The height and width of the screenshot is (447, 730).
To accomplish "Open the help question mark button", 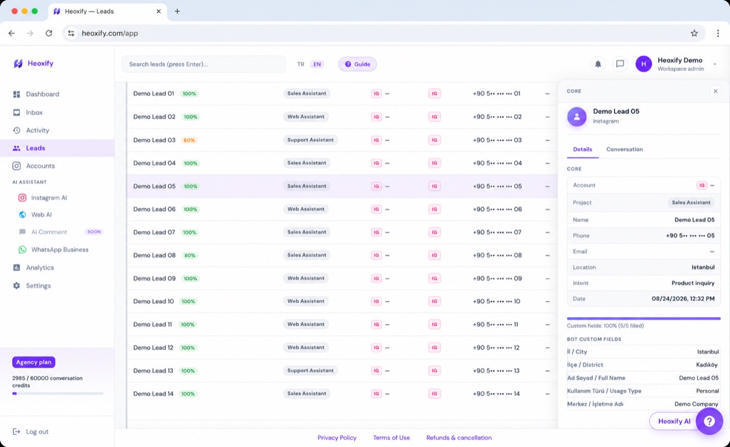I will coord(709,421).
